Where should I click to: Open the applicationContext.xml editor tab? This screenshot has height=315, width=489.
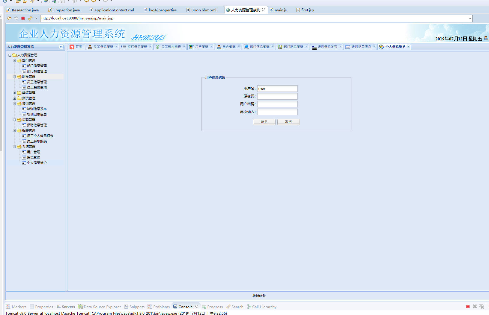tap(112, 10)
